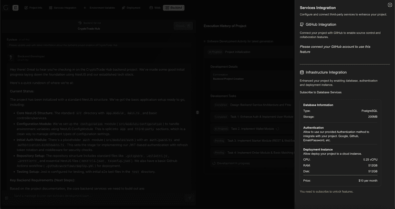Open the Project Info tab

[x=35, y=8]
